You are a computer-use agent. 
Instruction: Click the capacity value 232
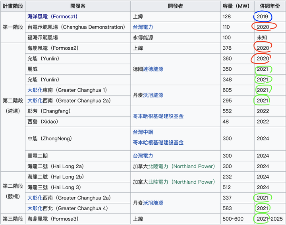[x=227, y=177]
